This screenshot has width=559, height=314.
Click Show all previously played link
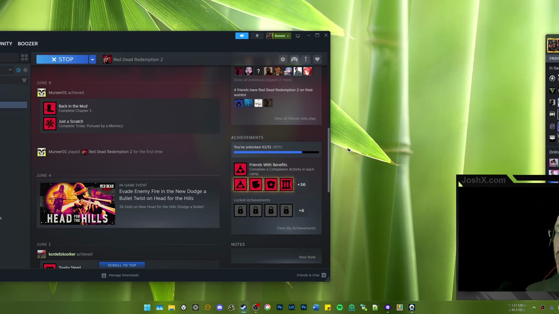point(263,80)
